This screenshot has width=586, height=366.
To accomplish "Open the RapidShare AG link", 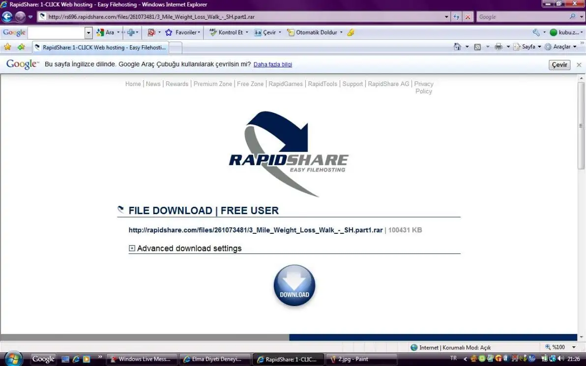I will 389,84.
